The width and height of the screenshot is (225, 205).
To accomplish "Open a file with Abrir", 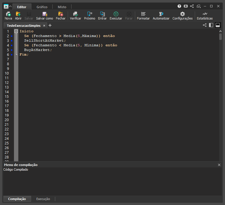I will click(18, 16).
